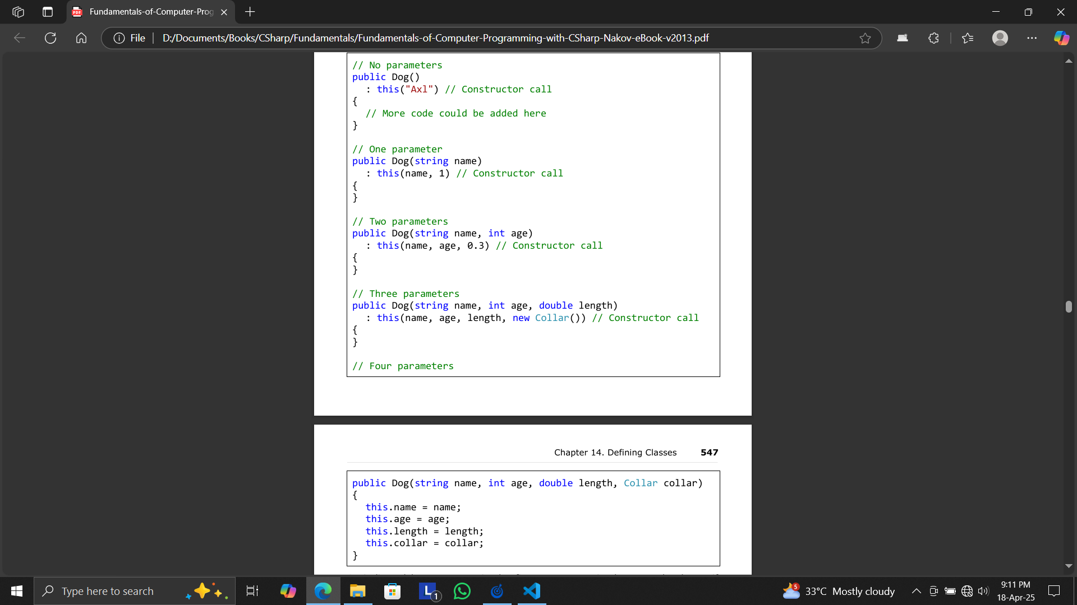Check the battery status icon
Image resolution: width=1077 pixels, height=605 pixels.
950,591
